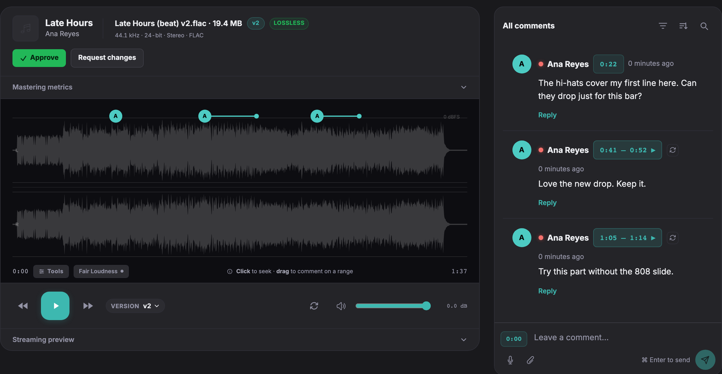Mute audio via speaker icon
This screenshot has height=374, width=722.
[341, 306]
